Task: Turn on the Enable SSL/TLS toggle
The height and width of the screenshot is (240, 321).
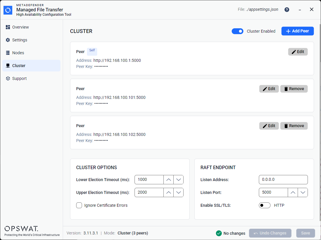Action: (x=264, y=205)
